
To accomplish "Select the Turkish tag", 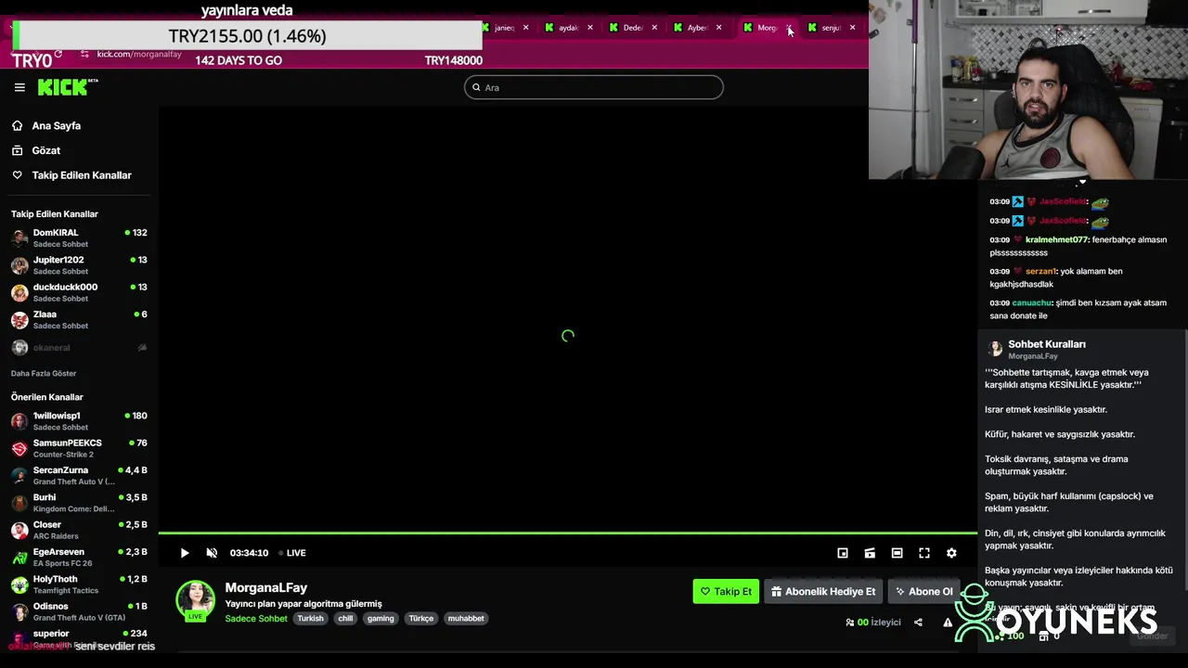I will tap(310, 619).
